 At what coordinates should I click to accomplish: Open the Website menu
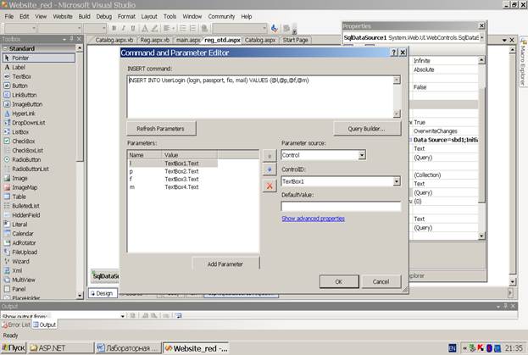pos(63,16)
